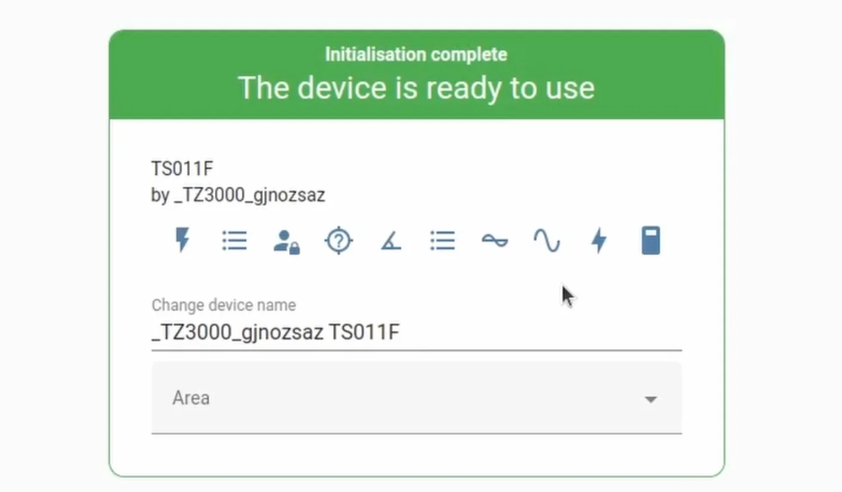Click the 'Initialisation complete' status text

[x=416, y=55]
